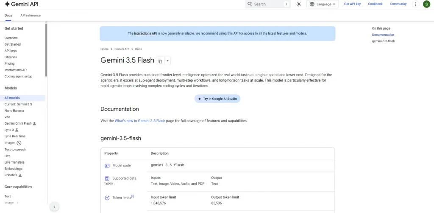Screen dimensions: 434x213
Task: Open dropdown arrow beside copy page icon
Action: 167,61
